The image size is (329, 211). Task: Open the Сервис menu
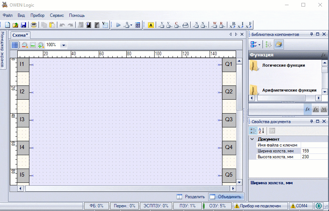pyautogui.click(x=57, y=15)
